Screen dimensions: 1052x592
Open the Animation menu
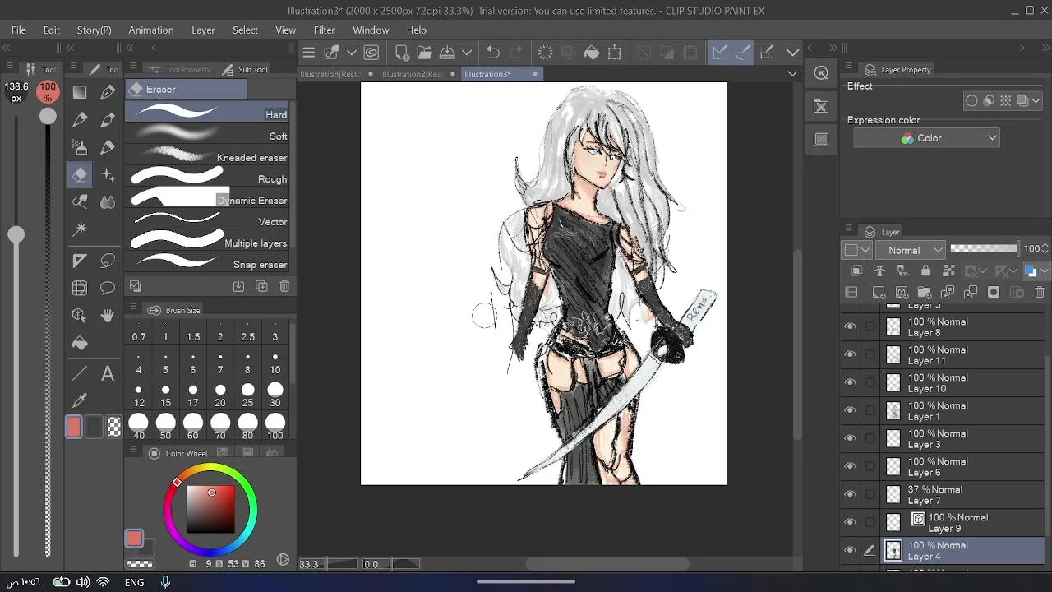click(x=151, y=30)
